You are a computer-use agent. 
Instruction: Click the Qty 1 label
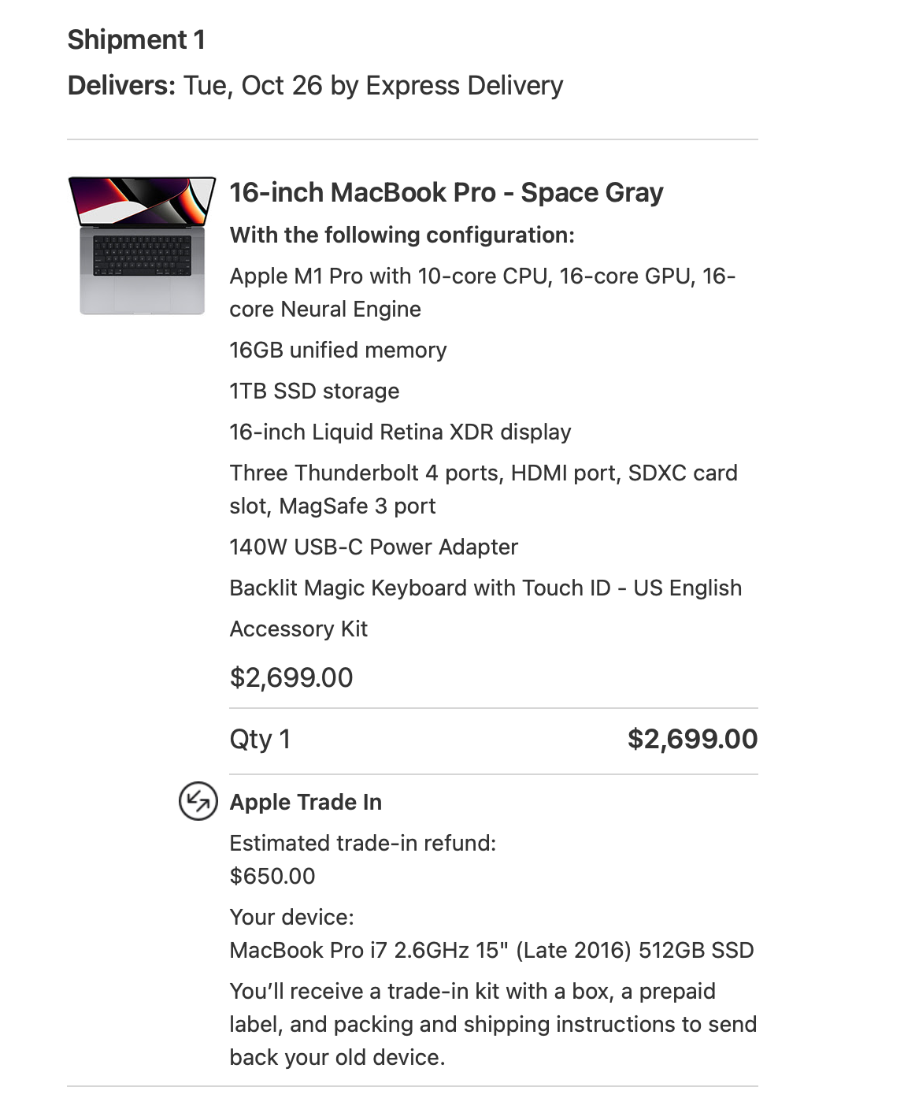click(x=260, y=739)
